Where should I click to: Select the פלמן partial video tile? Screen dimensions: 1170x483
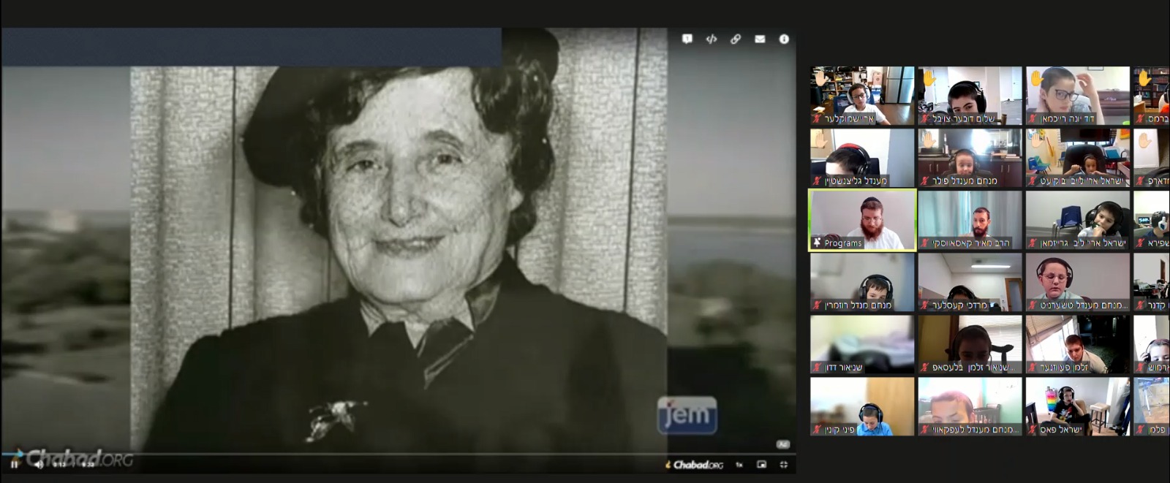coord(1152,406)
